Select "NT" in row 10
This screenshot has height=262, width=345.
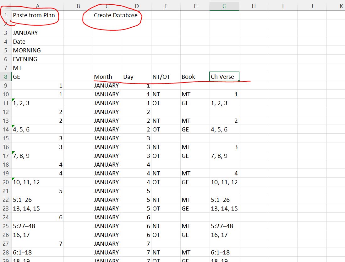coord(166,94)
